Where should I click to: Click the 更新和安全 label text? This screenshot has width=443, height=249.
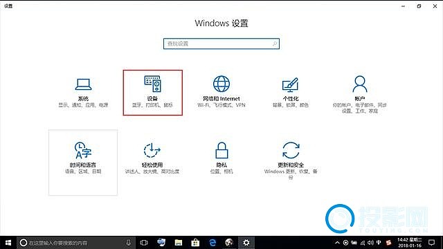pyautogui.click(x=291, y=165)
